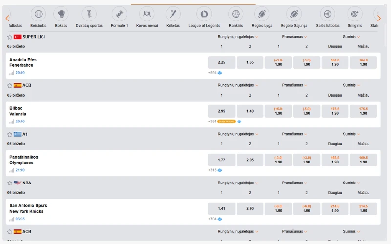Show +704 more markets for Spurs game
Image resolution: width=391 pixels, height=244 pixels.
(x=212, y=219)
